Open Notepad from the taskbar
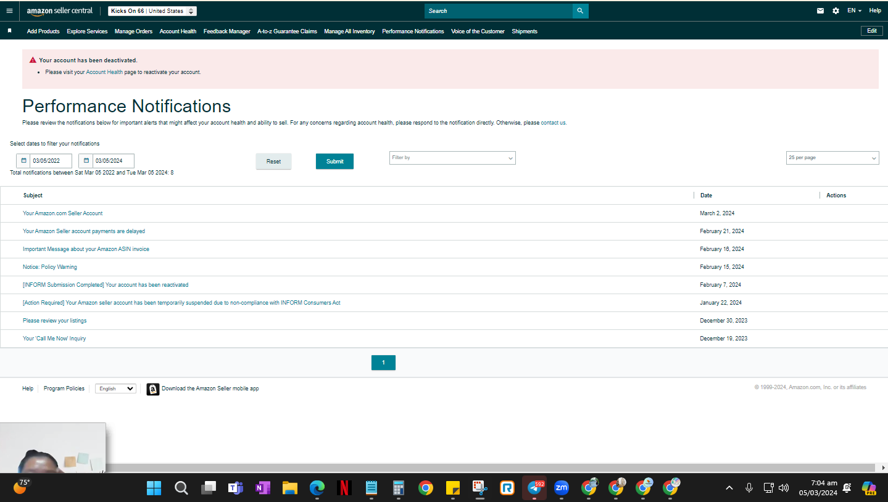Screen dimensions: 888x502 pos(371,488)
